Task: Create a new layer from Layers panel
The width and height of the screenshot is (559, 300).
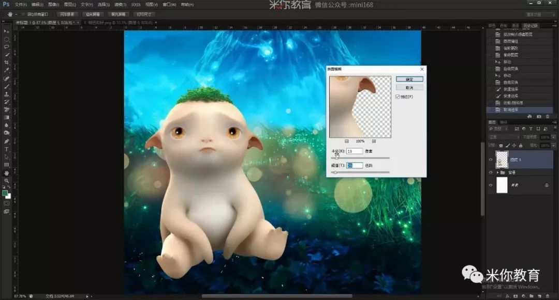Action: pos(539,296)
